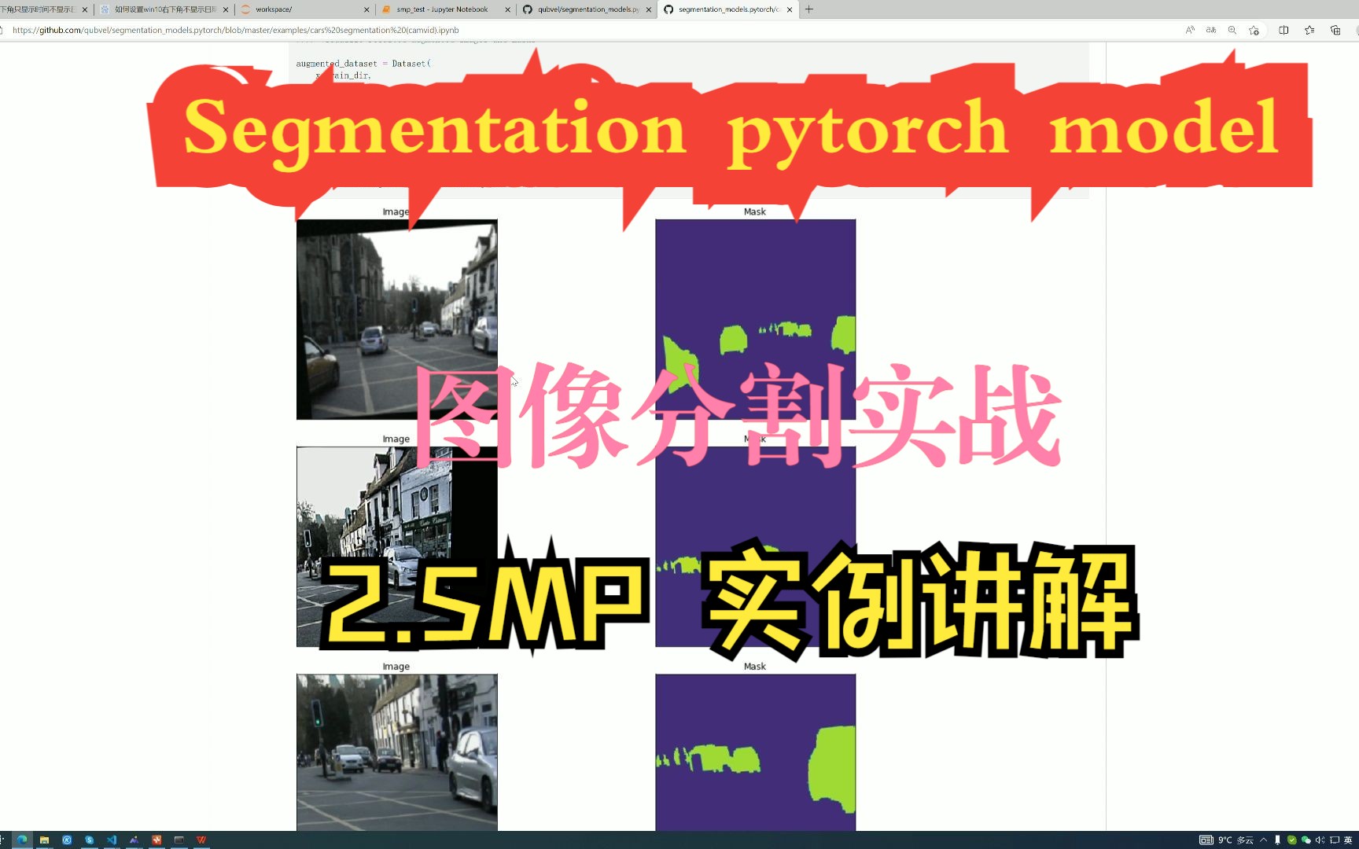The height and width of the screenshot is (849, 1359).
Task: Open the blue K app on taskbar
Action: tap(67, 840)
